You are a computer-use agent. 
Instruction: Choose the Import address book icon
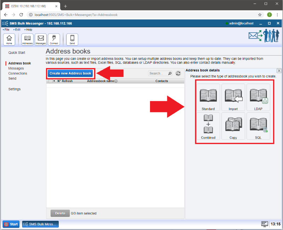[233, 97]
